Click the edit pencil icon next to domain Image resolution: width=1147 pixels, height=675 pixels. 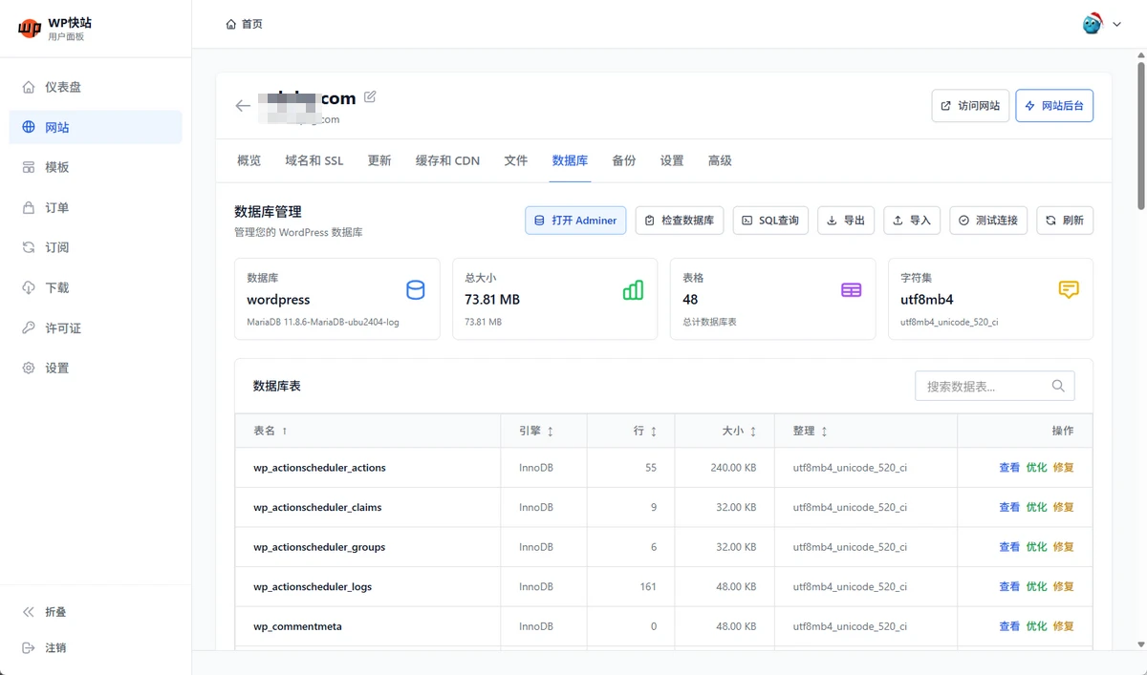[x=370, y=96]
